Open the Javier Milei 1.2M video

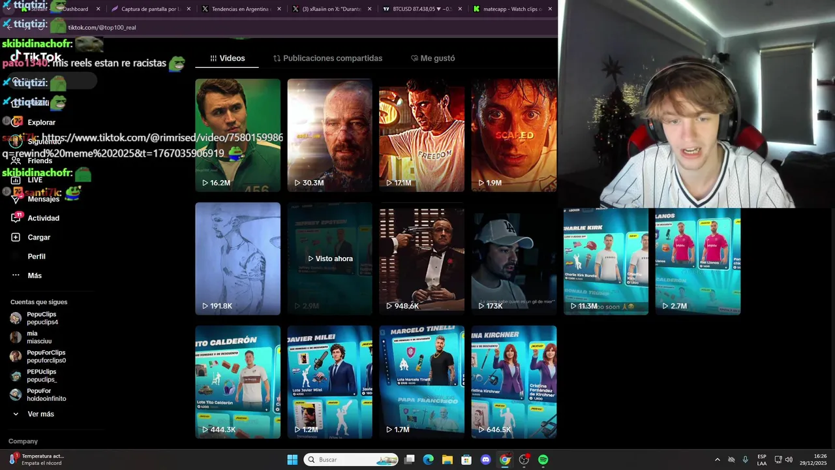(329, 382)
